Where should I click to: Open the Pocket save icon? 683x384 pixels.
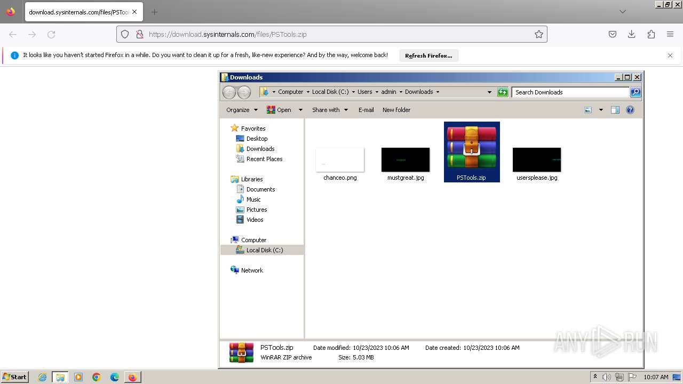tap(613, 34)
